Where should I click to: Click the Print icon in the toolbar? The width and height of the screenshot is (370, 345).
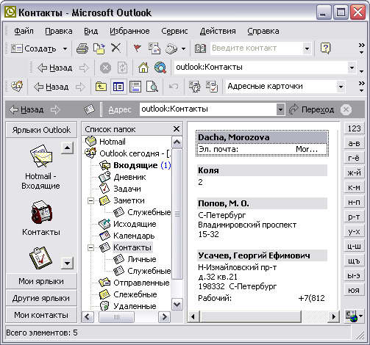click(82, 48)
